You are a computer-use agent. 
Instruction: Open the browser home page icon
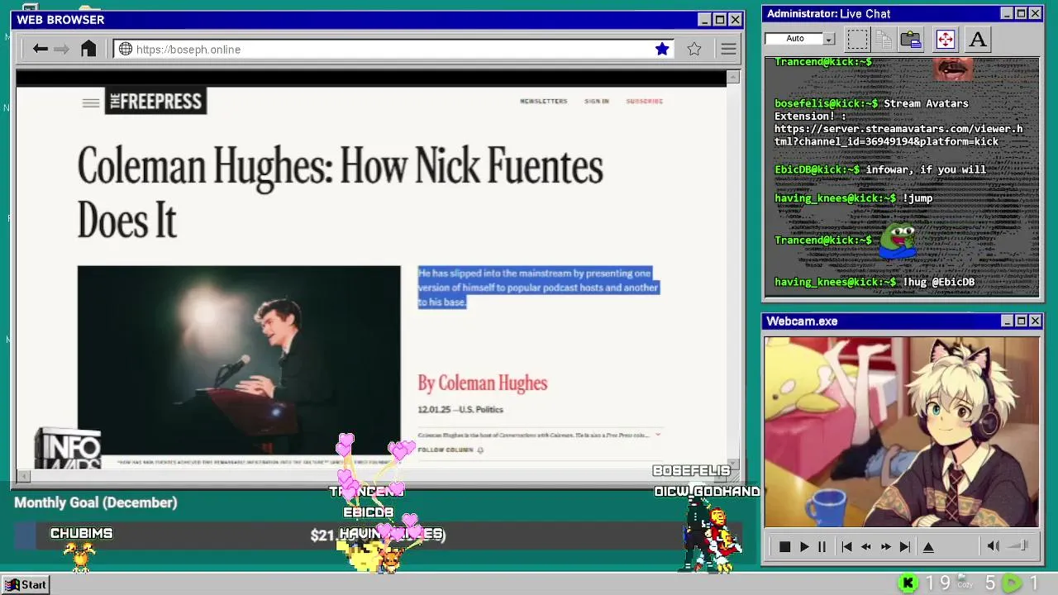88,49
